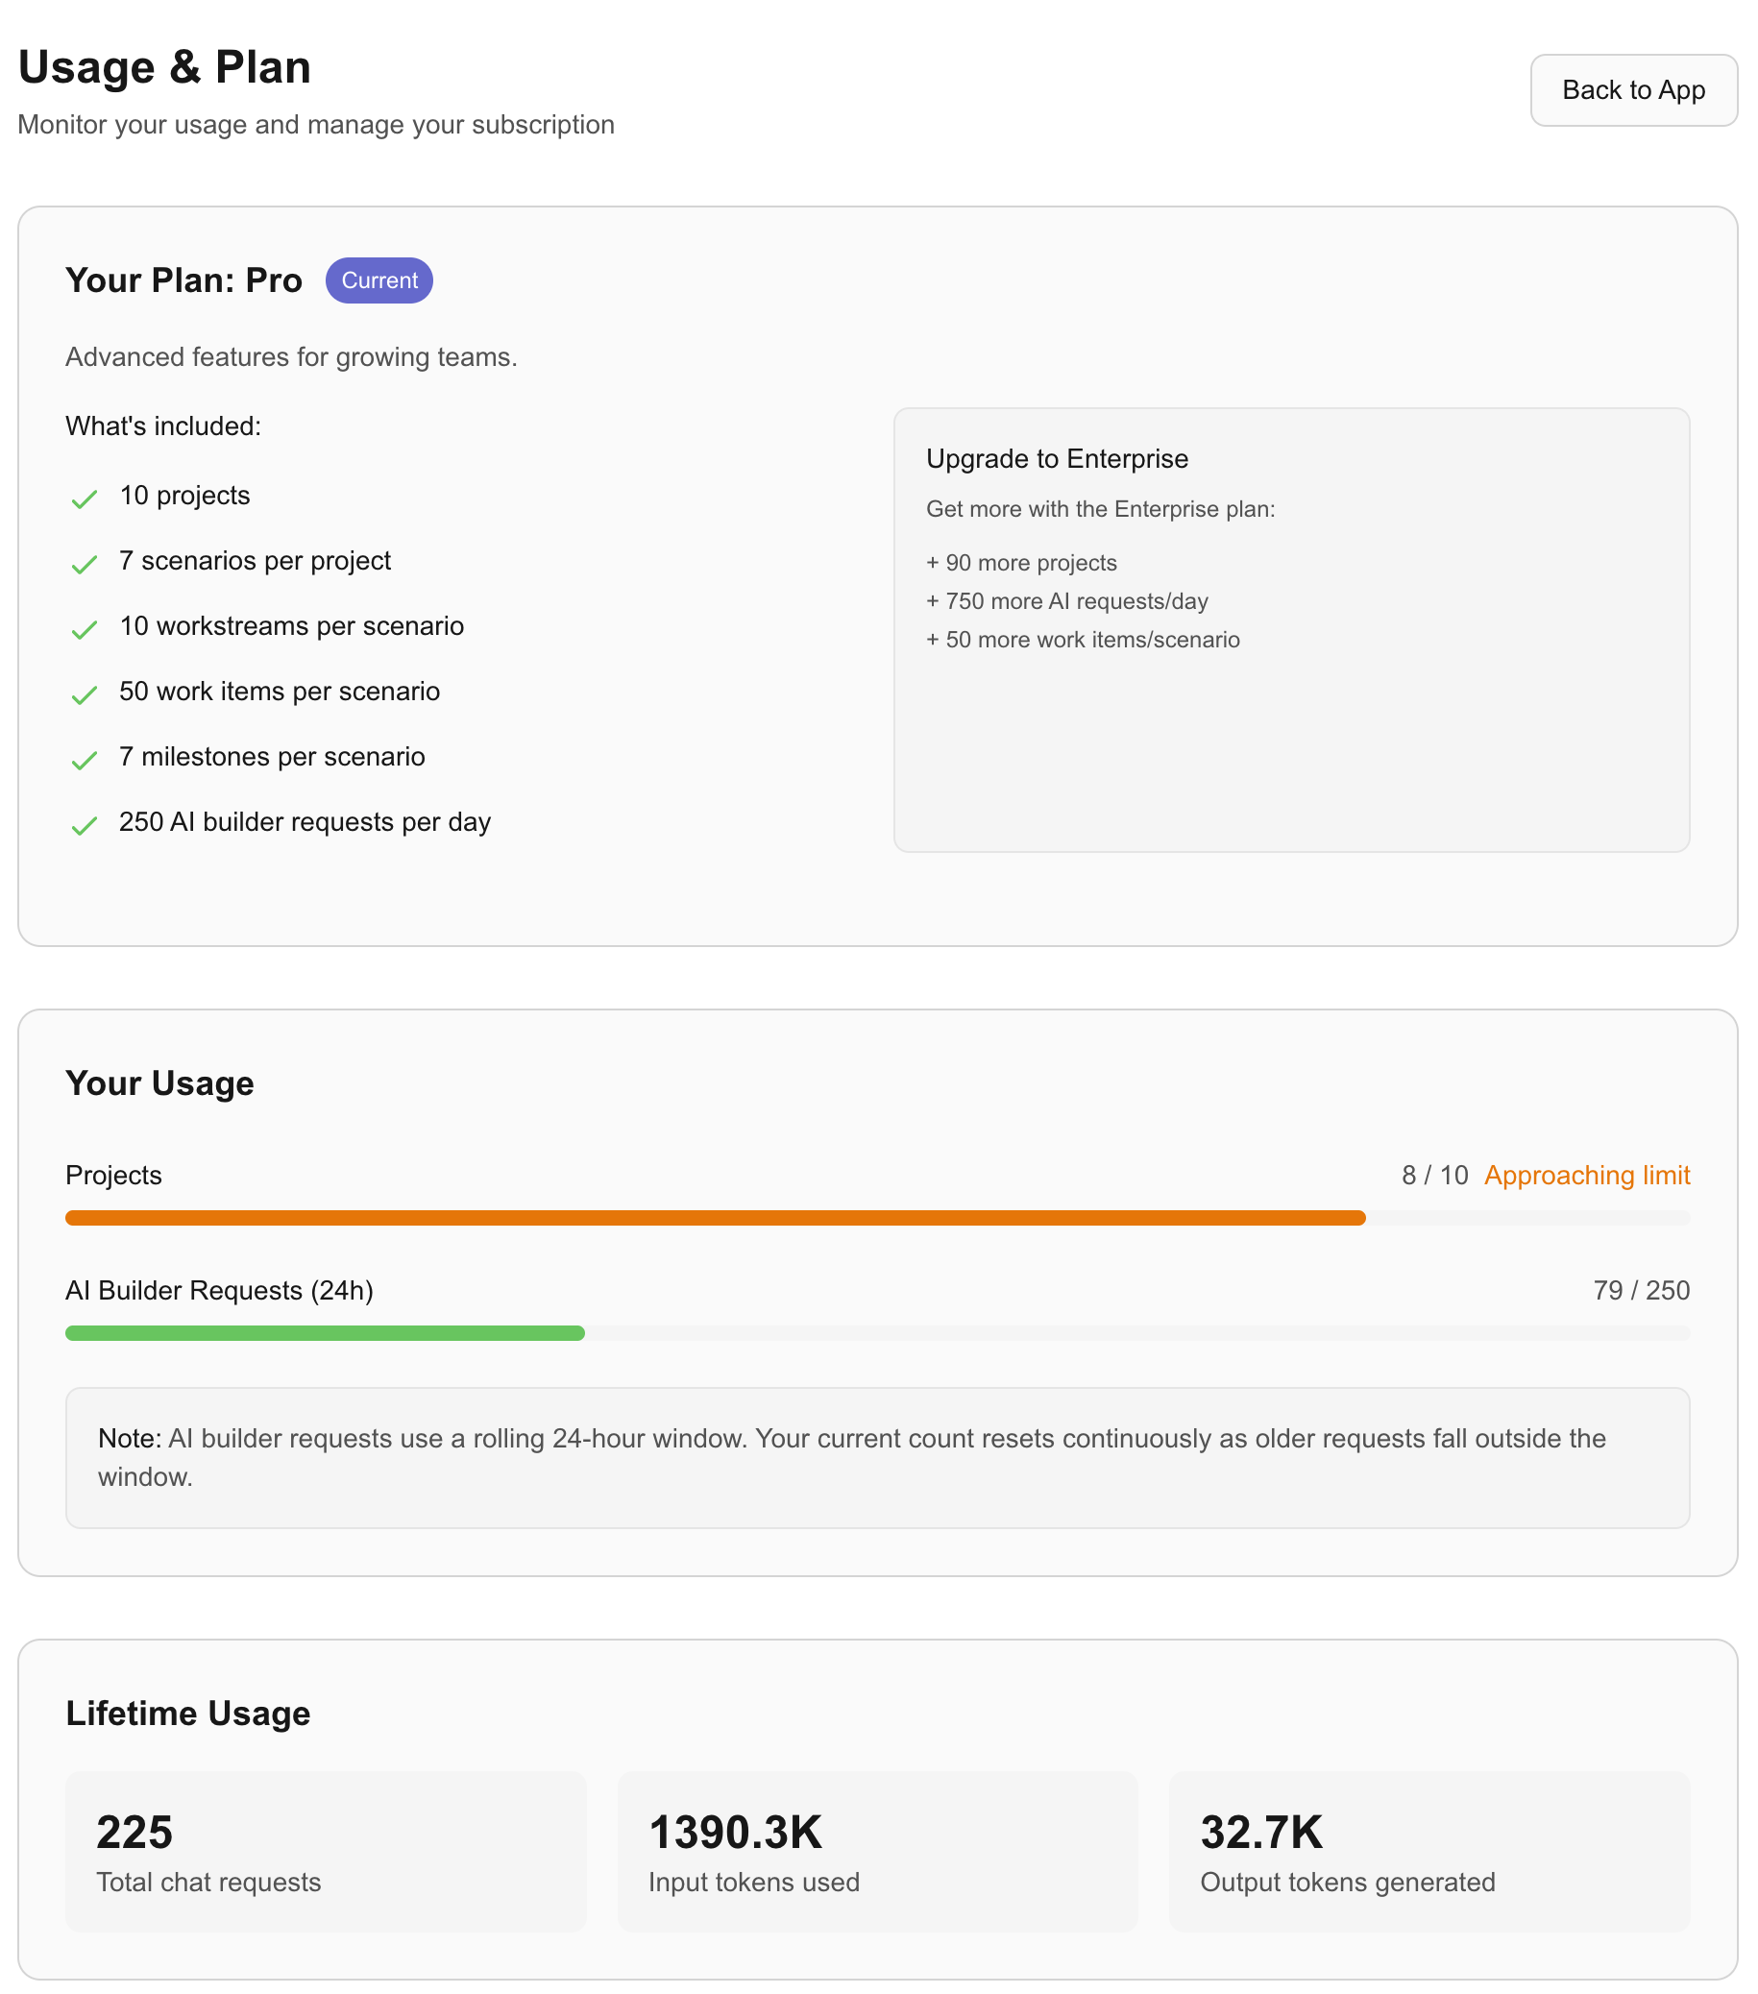Image resolution: width=1758 pixels, height=1994 pixels.
Task: Click the checkmark beside 10 projects
Action: pyautogui.click(x=84, y=498)
